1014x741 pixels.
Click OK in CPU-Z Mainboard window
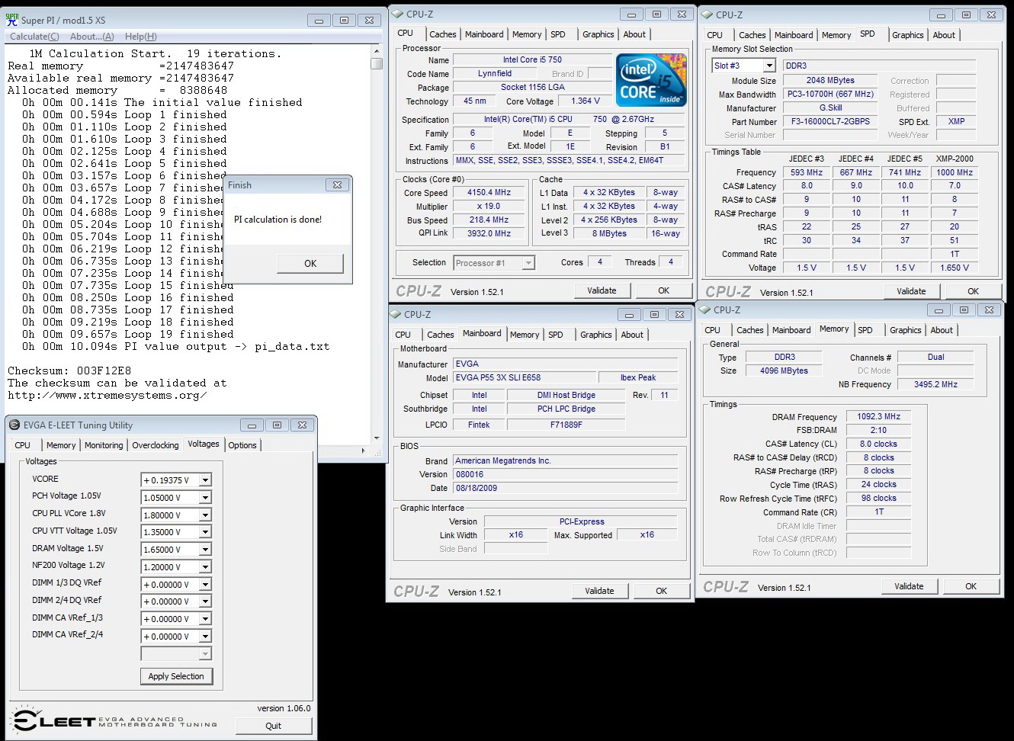(x=661, y=591)
